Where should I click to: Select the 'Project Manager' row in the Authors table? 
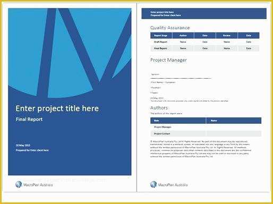click(206, 127)
